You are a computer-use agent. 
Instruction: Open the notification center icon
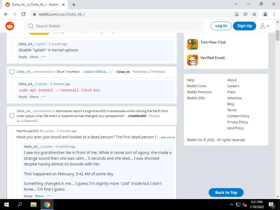click(272, 205)
